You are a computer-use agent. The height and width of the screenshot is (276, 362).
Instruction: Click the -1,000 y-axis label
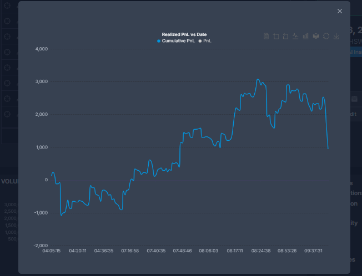(41, 213)
